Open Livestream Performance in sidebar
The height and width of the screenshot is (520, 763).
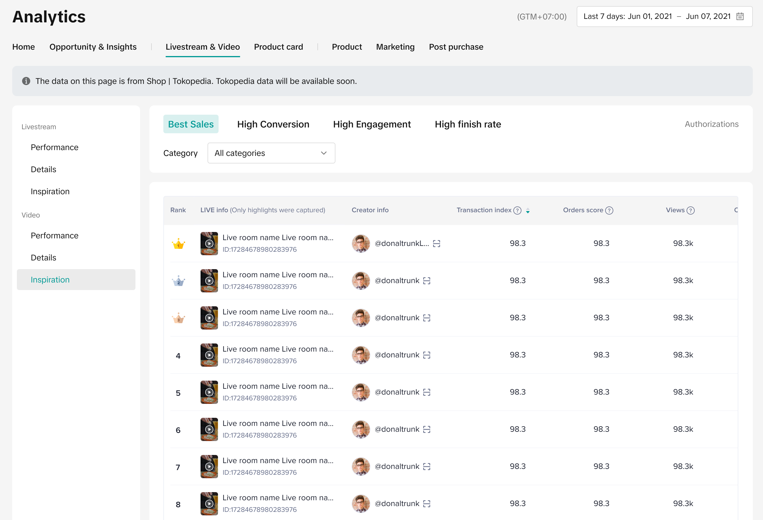(x=55, y=147)
